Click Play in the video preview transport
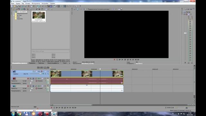The image size is (206, 116). pos(122,60)
